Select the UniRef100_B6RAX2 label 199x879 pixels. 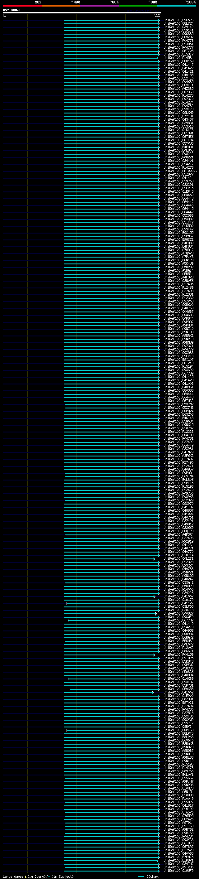coord(178,637)
